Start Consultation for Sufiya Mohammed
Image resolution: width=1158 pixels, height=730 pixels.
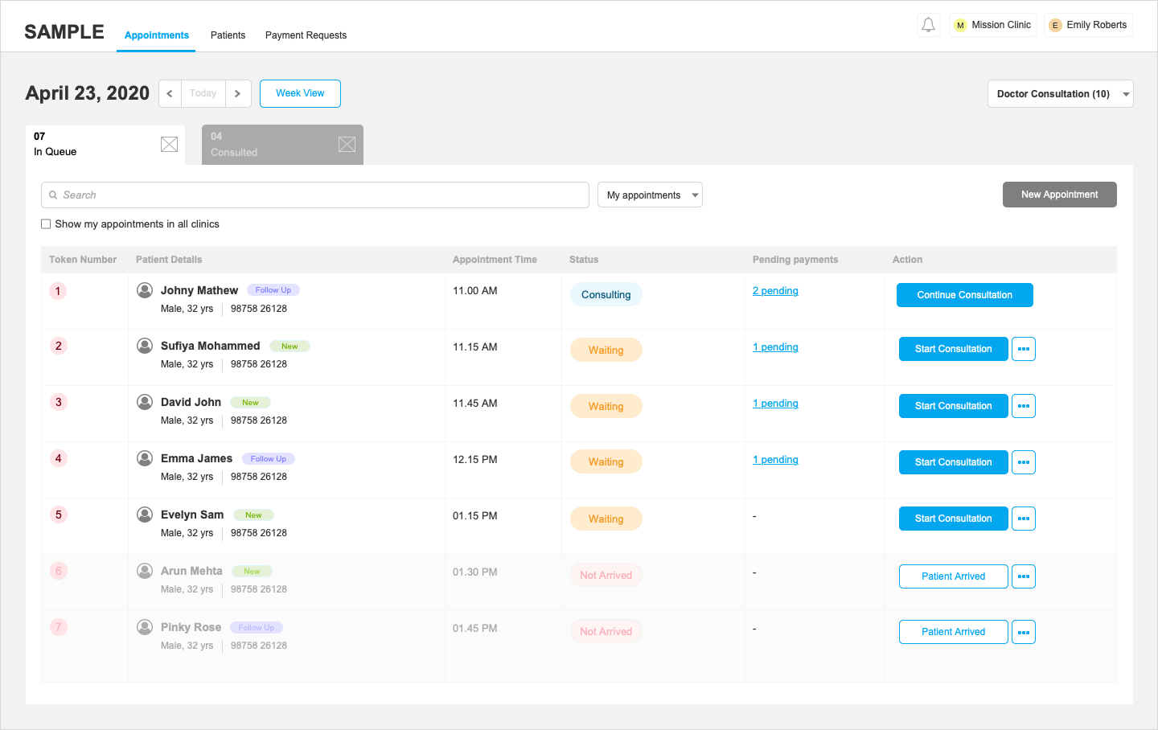pyautogui.click(x=954, y=349)
